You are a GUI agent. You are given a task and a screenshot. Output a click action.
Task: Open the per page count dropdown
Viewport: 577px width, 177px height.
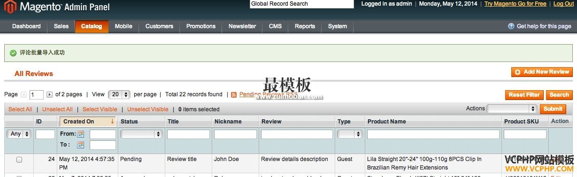coord(119,94)
